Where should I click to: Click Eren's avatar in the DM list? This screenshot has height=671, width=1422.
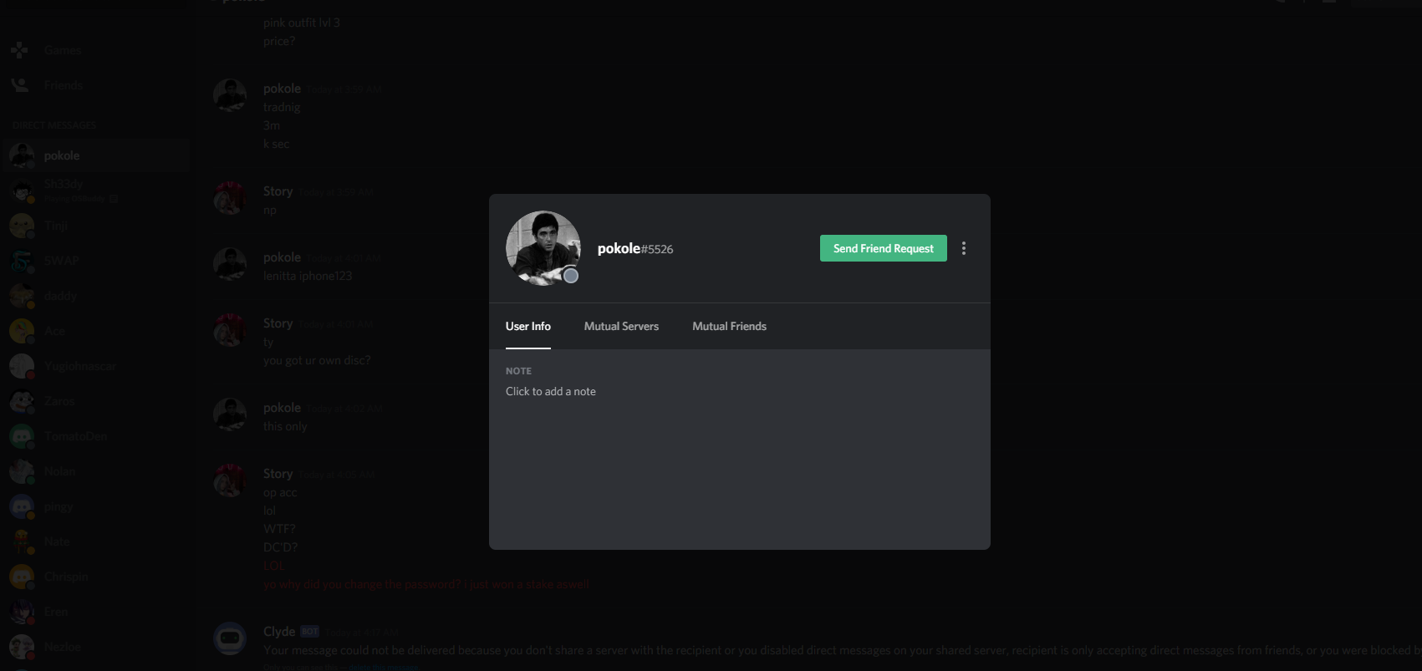[x=22, y=612]
